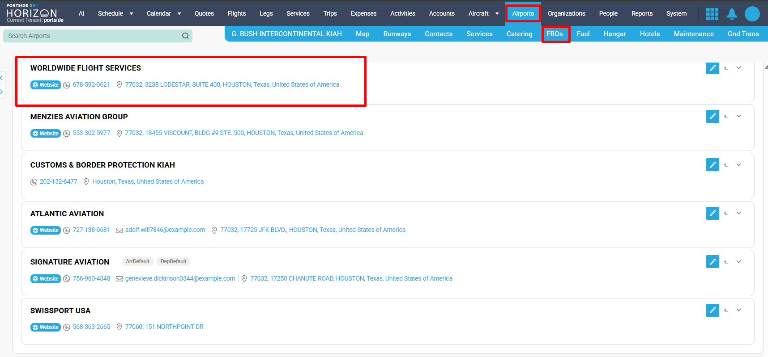Click the move-up arrow for Menzies Aviation Group
This screenshot has width=768, height=357.
point(726,117)
